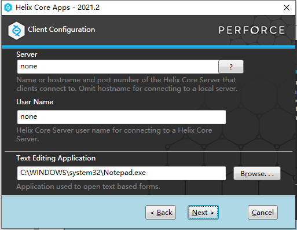
Task: Click the 'Name or hostname and port number' description
Action: point(127,84)
